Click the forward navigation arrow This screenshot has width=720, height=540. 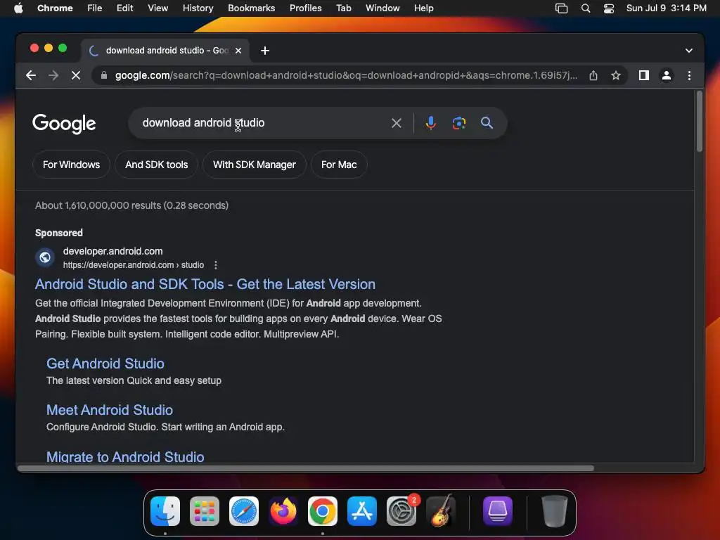coord(53,75)
